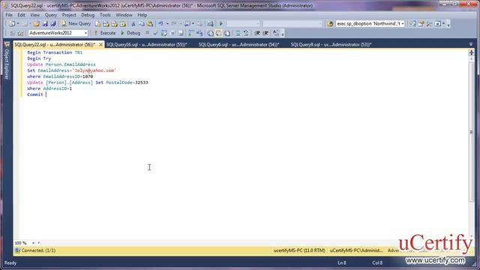Screen dimensions: 480x270
Task: Expand the Undo history dropdown arrow
Action: point(167,23)
